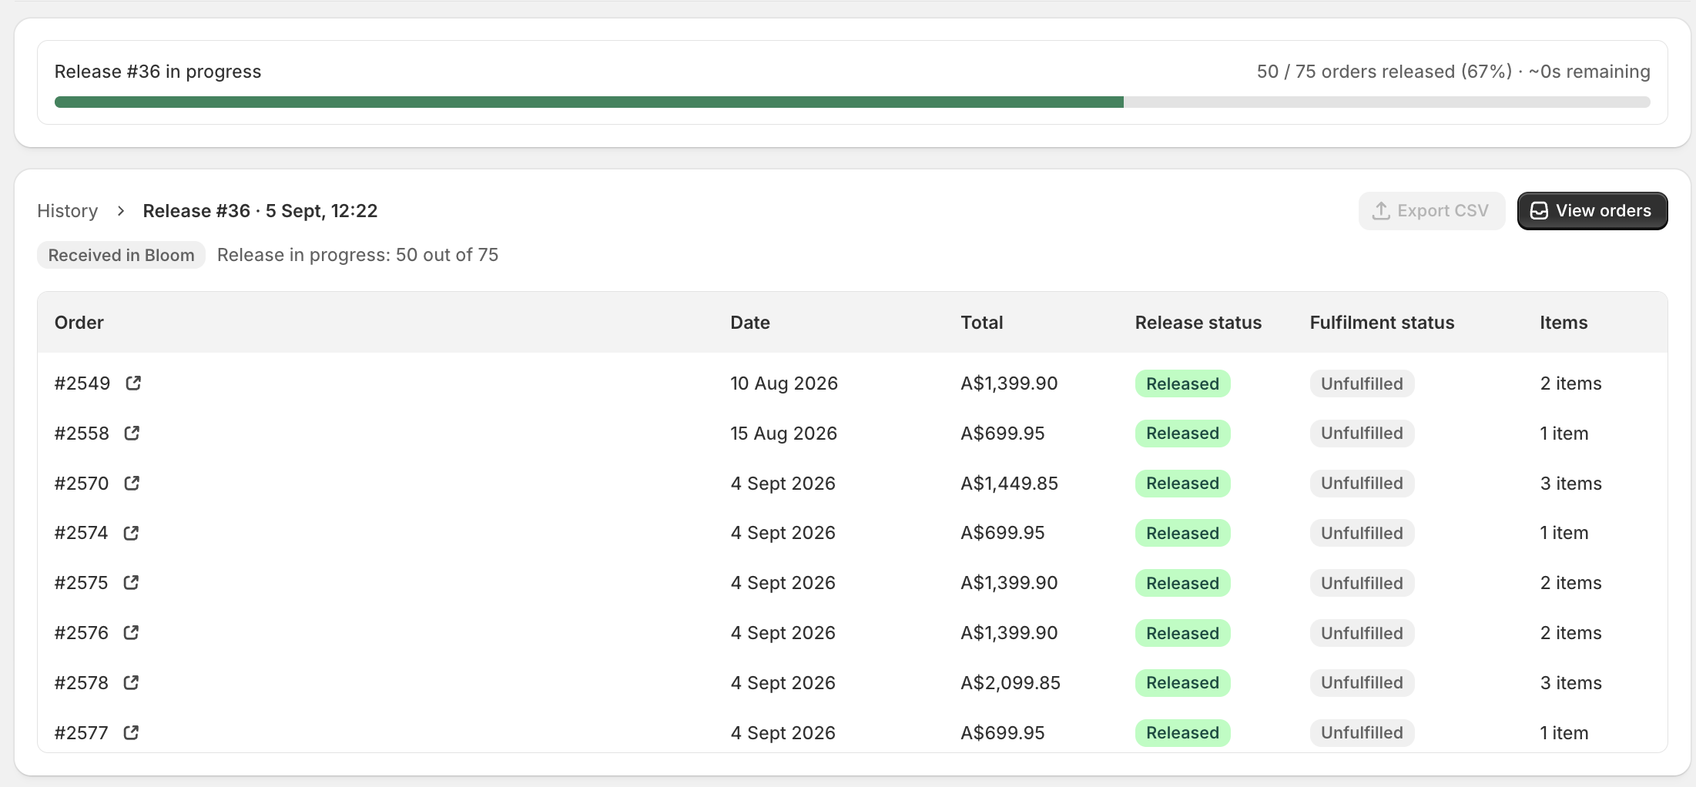This screenshot has height=787, width=1696.
Task: Open order #2574 external link icon
Action: click(131, 533)
